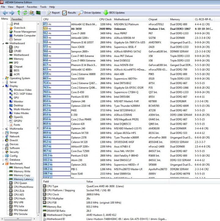Click the 47.5 ns latency bar
The image size is (220, 221).
click(57, 24)
